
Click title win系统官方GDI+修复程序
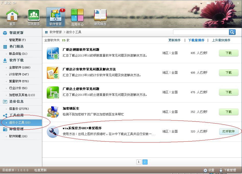pyautogui.click(x=82, y=128)
